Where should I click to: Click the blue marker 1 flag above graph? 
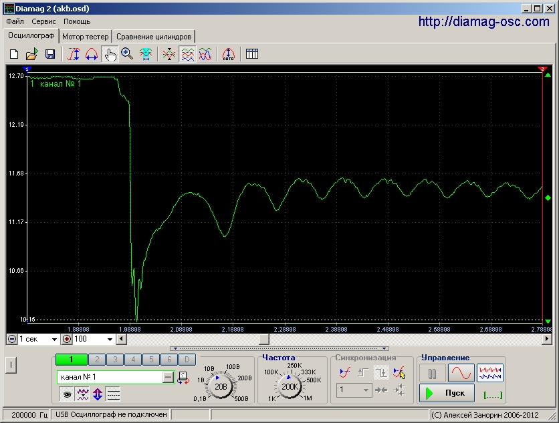pyautogui.click(x=27, y=68)
